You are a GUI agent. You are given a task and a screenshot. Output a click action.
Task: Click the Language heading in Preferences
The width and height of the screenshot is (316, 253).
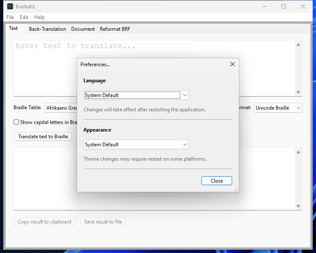click(94, 81)
